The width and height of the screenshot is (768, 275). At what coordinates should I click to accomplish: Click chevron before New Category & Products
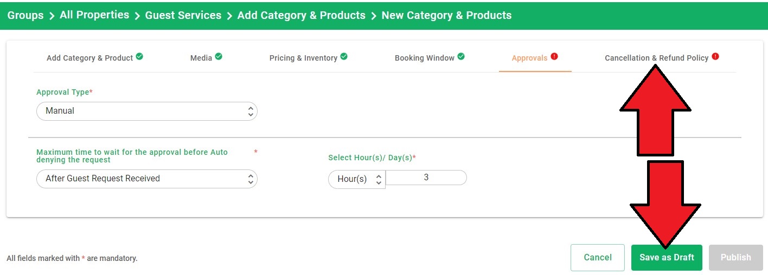pyautogui.click(x=374, y=16)
